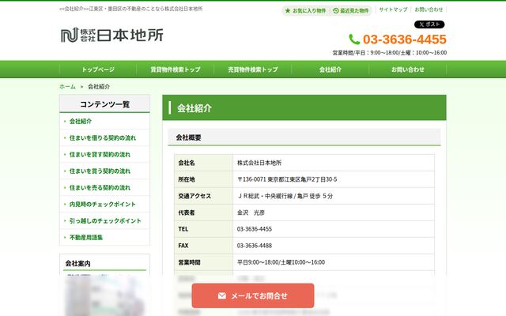The height and width of the screenshot is (316, 506).
Task: Click the 会社案内 sidebar heading
Action: click(x=77, y=263)
